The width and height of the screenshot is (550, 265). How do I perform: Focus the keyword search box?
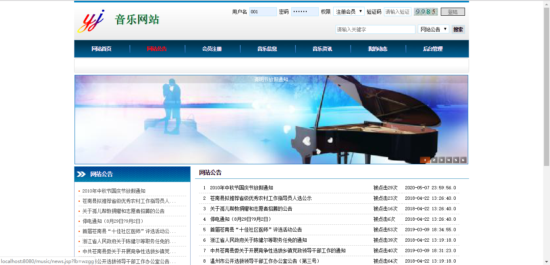(x=376, y=29)
